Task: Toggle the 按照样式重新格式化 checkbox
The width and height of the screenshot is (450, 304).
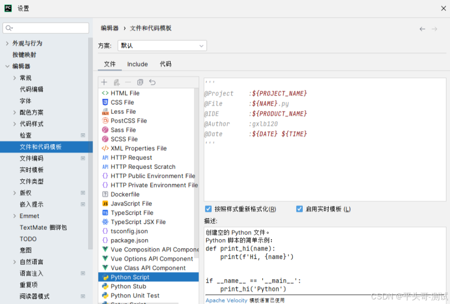Action: 209,209
